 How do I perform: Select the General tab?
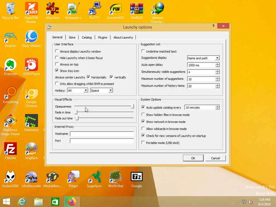[57, 37]
